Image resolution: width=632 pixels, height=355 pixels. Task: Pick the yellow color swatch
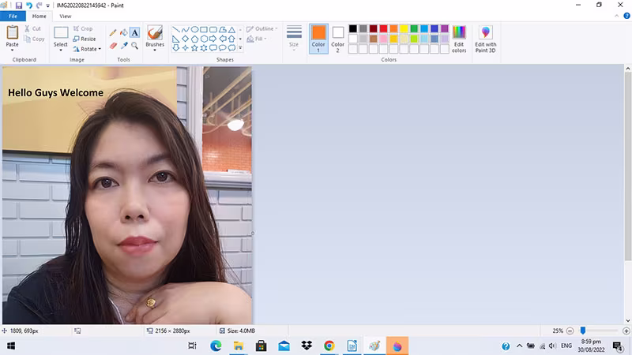coord(404,28)
